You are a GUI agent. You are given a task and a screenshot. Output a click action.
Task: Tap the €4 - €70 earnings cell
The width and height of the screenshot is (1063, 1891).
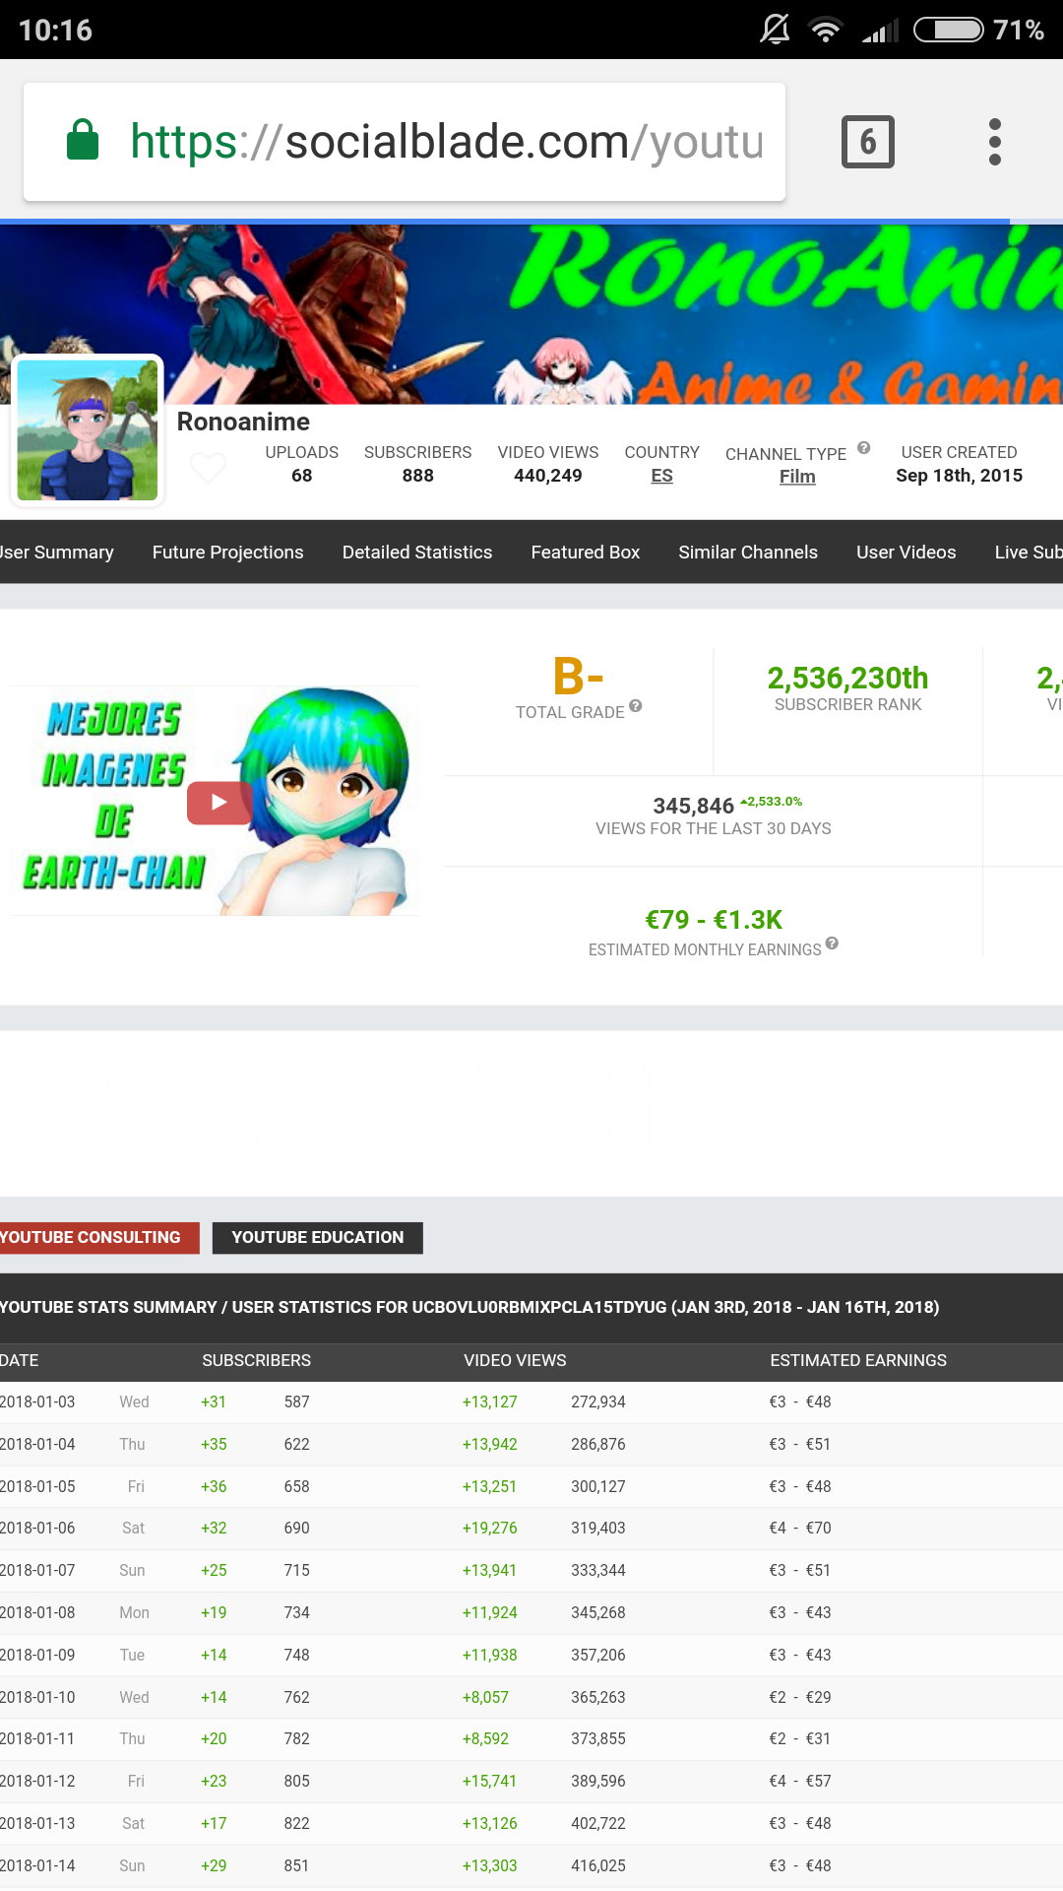(x=800, y=1528)
